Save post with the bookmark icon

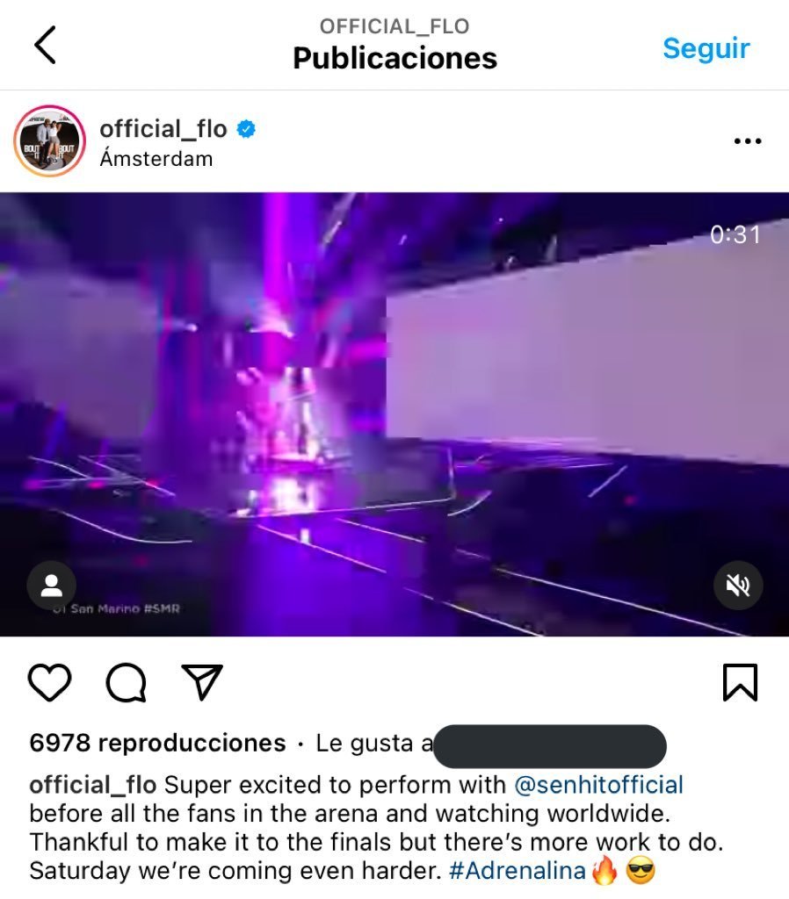pyautogui.click(x=740, y=682)
